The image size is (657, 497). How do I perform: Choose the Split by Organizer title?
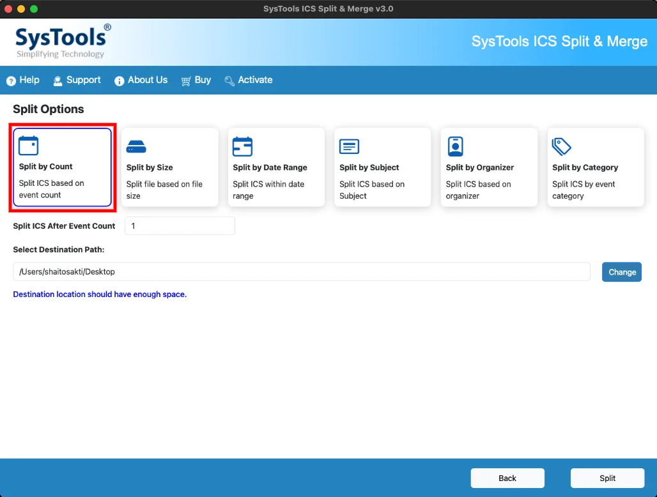480,167
